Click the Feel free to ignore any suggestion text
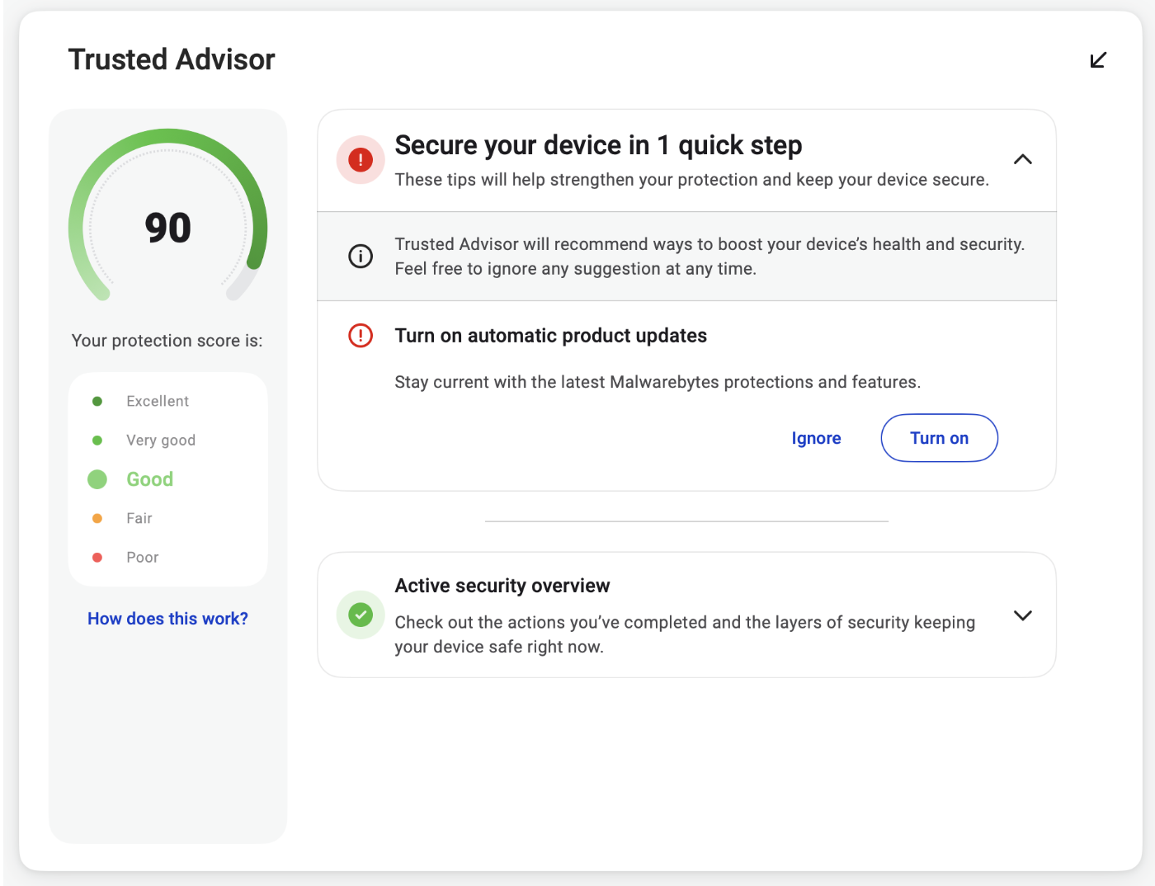 pyautogui.click(x=576, y=269)
